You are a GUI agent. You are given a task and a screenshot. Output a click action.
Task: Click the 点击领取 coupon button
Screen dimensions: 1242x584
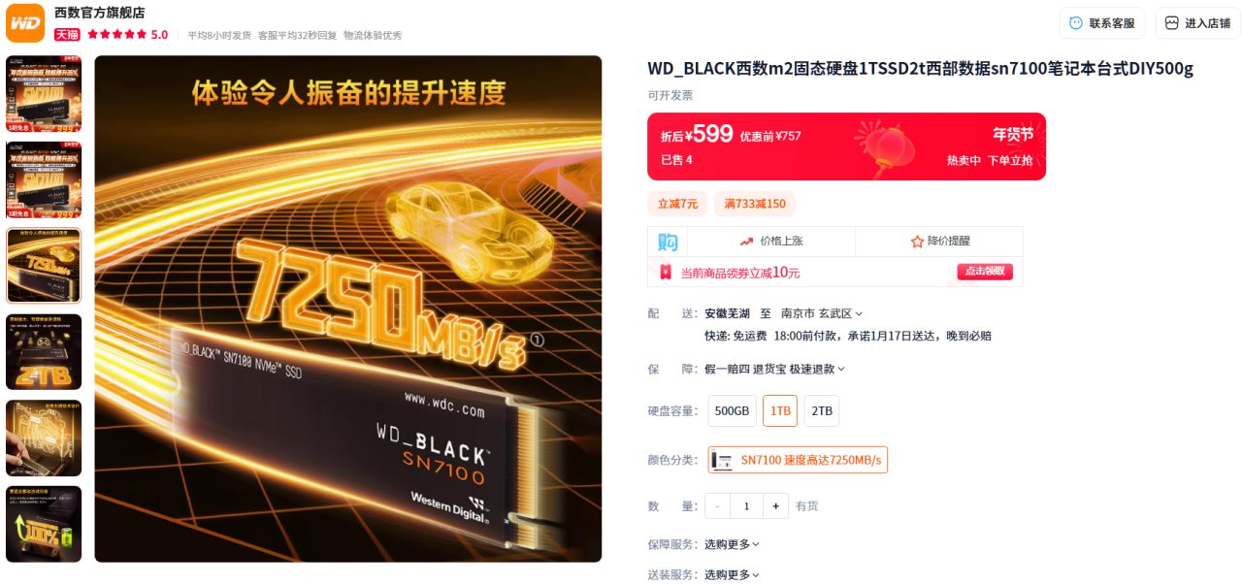click(x=985, y=272)
